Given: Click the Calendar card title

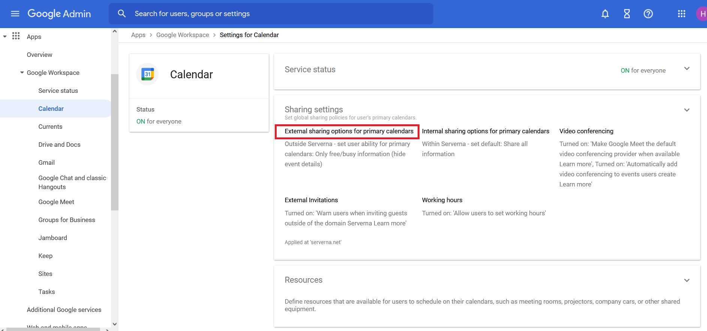Looking at the screenshot, I should tap(191, 75).
